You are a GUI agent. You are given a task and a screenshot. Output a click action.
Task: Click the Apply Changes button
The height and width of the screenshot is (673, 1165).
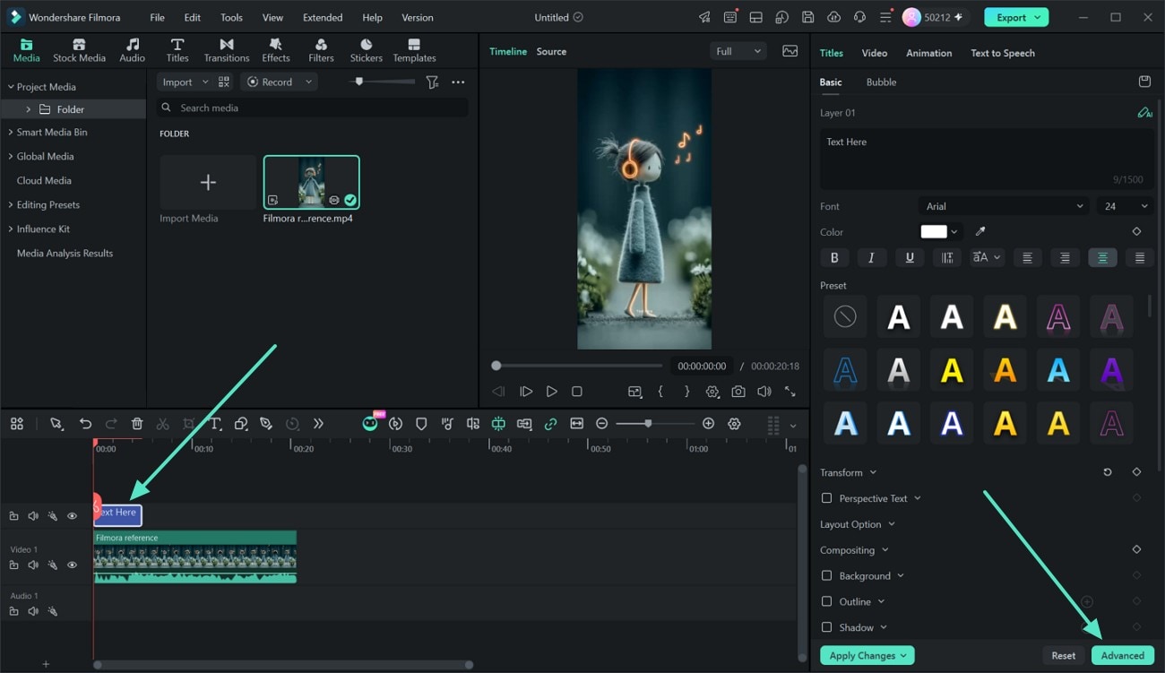(x=867, y=655)
